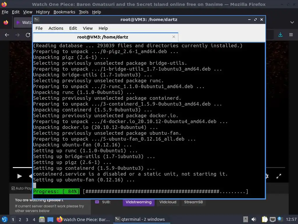Open the Firefox Bookmarks menu
298x224 pixels.
coord(64,12)
